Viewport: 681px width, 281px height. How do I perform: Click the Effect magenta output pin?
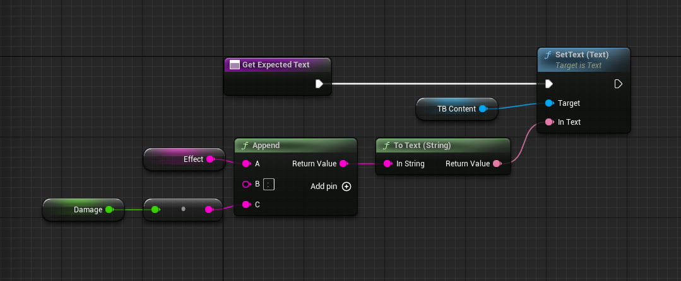coord(210,159)
